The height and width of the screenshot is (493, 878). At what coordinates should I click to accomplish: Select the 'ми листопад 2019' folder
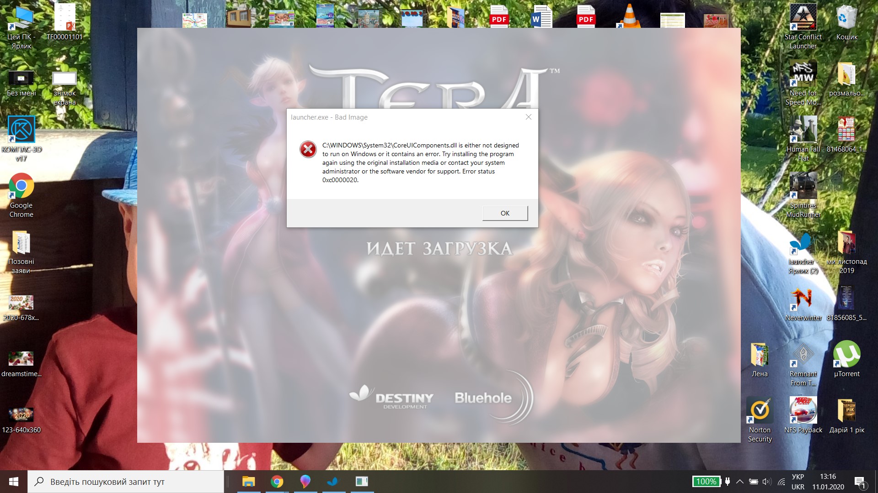coord(846,252)
